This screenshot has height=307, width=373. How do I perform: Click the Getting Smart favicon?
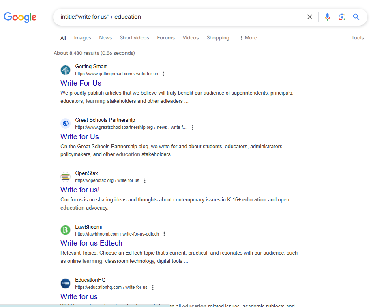65,70
